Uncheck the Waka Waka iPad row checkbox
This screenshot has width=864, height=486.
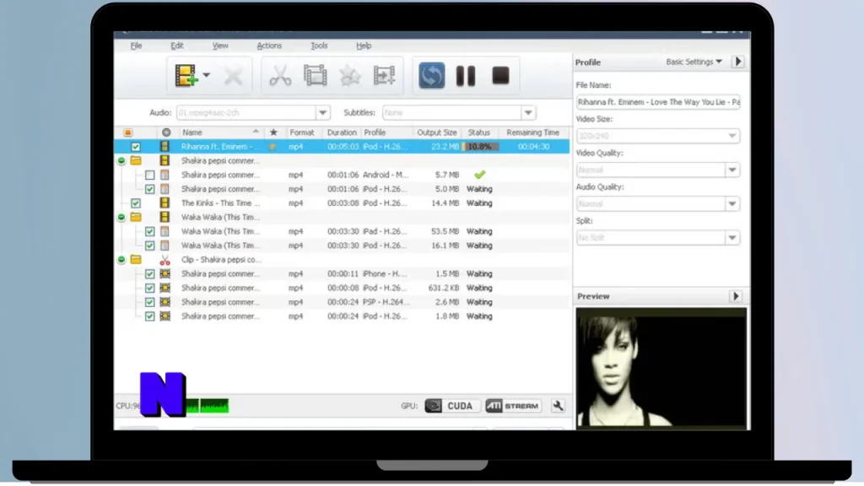(150, 231)
